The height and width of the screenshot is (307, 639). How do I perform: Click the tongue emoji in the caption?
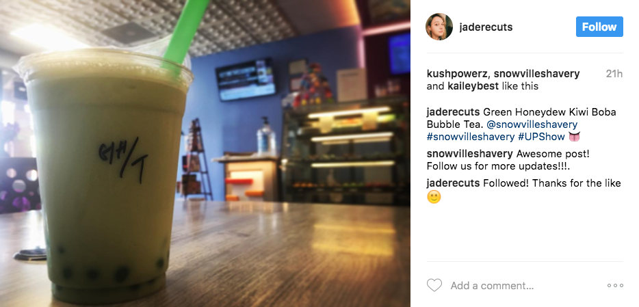pyautogui.click(x=574, y=137)
